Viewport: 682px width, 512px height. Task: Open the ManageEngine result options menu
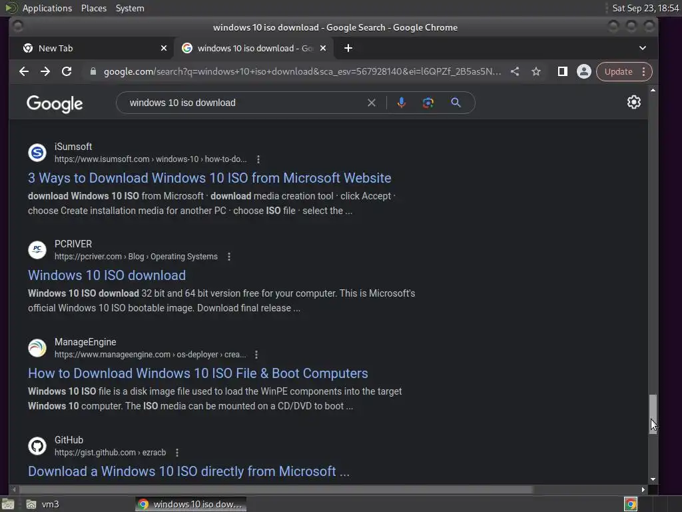point(256,355)
